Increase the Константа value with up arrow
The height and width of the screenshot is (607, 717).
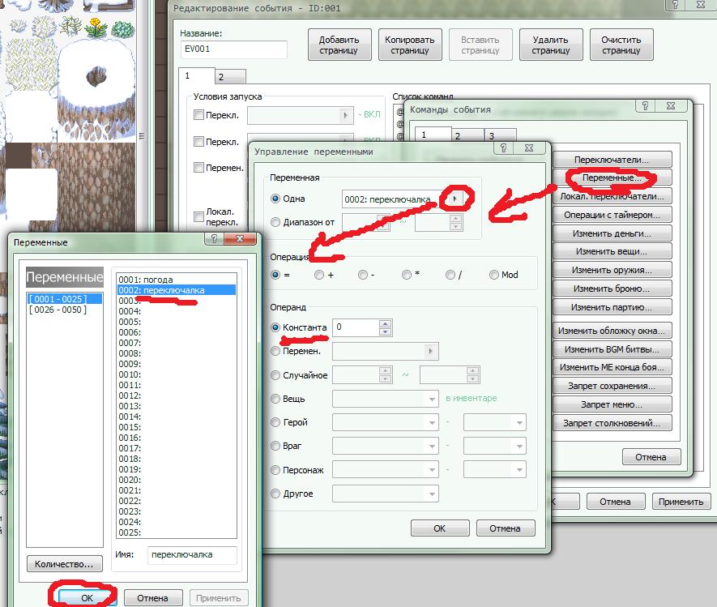(385, 323)
